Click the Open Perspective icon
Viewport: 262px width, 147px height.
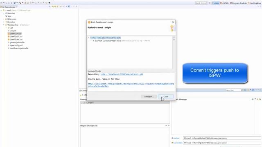pos(209,3)
